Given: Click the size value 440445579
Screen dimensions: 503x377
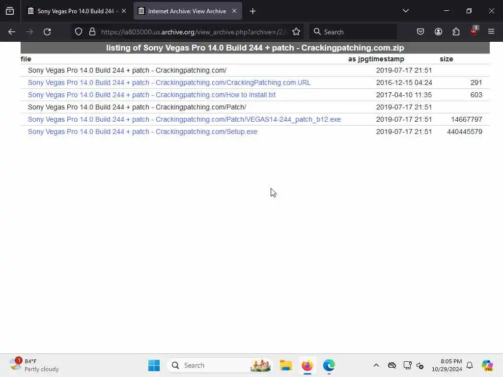Looking at the screenshot, I should coord(465,132).
